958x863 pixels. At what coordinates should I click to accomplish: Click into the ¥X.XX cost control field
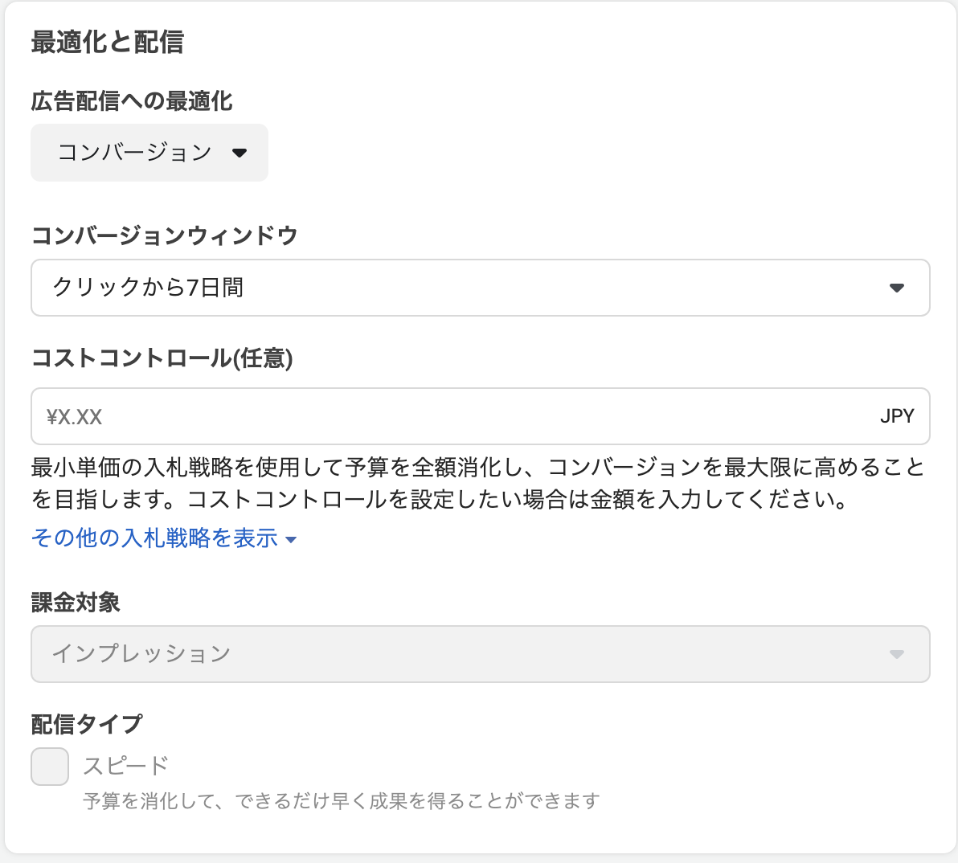450,416
